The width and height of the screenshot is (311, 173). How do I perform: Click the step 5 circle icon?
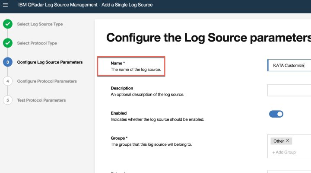8,100
